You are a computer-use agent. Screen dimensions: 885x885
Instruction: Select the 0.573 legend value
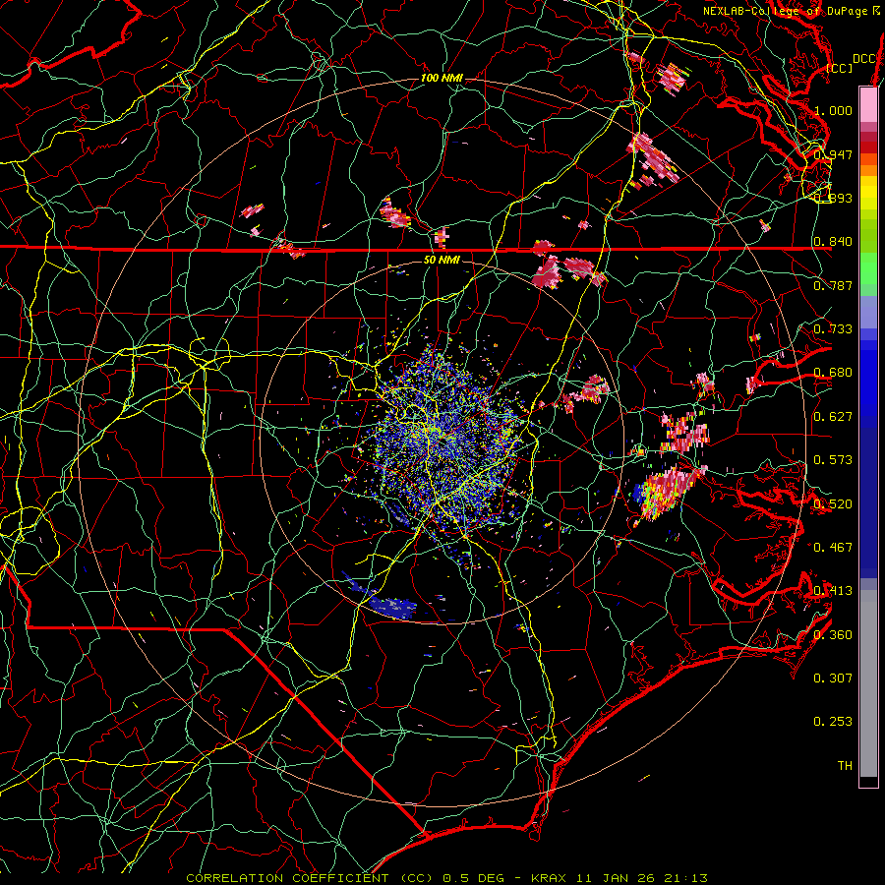click(833, 460)
